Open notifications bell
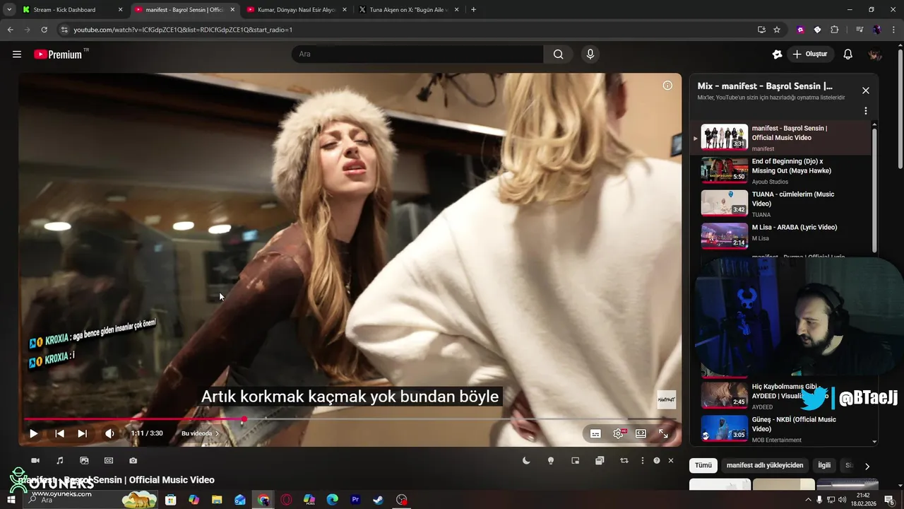Image resolution: width=904 pixels, height=509 pixels. coord(848,54)
